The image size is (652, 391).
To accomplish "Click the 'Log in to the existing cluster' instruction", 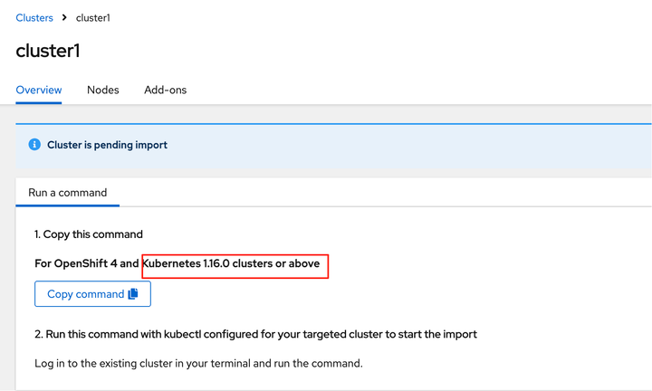I will pyautogui.click(x=198, y=364).
